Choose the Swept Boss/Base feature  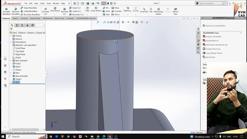[x=29, y=8]
